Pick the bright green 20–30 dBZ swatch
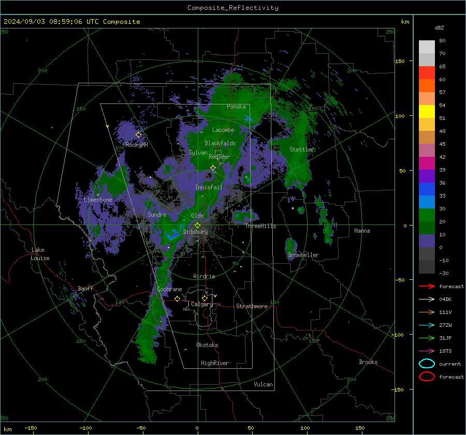The width and height of the screenshot is (466, 435). [x=427, y=215]
